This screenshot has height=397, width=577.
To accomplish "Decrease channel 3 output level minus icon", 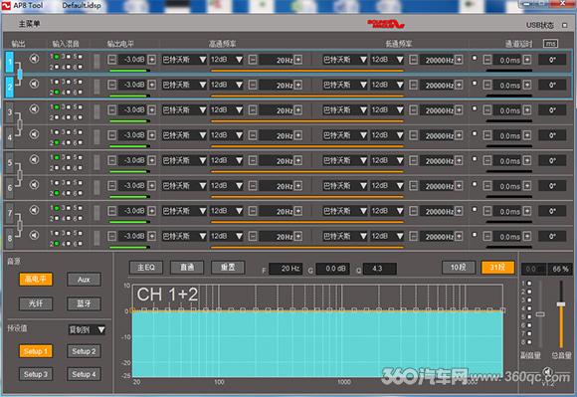I will (112, 110).
